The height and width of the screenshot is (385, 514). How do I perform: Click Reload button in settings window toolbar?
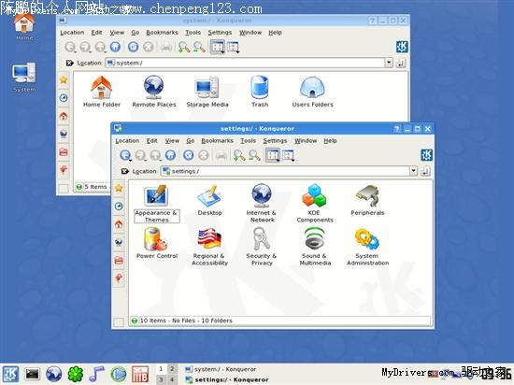(188, 155)
